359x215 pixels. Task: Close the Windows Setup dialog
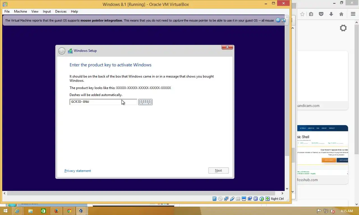227,47
